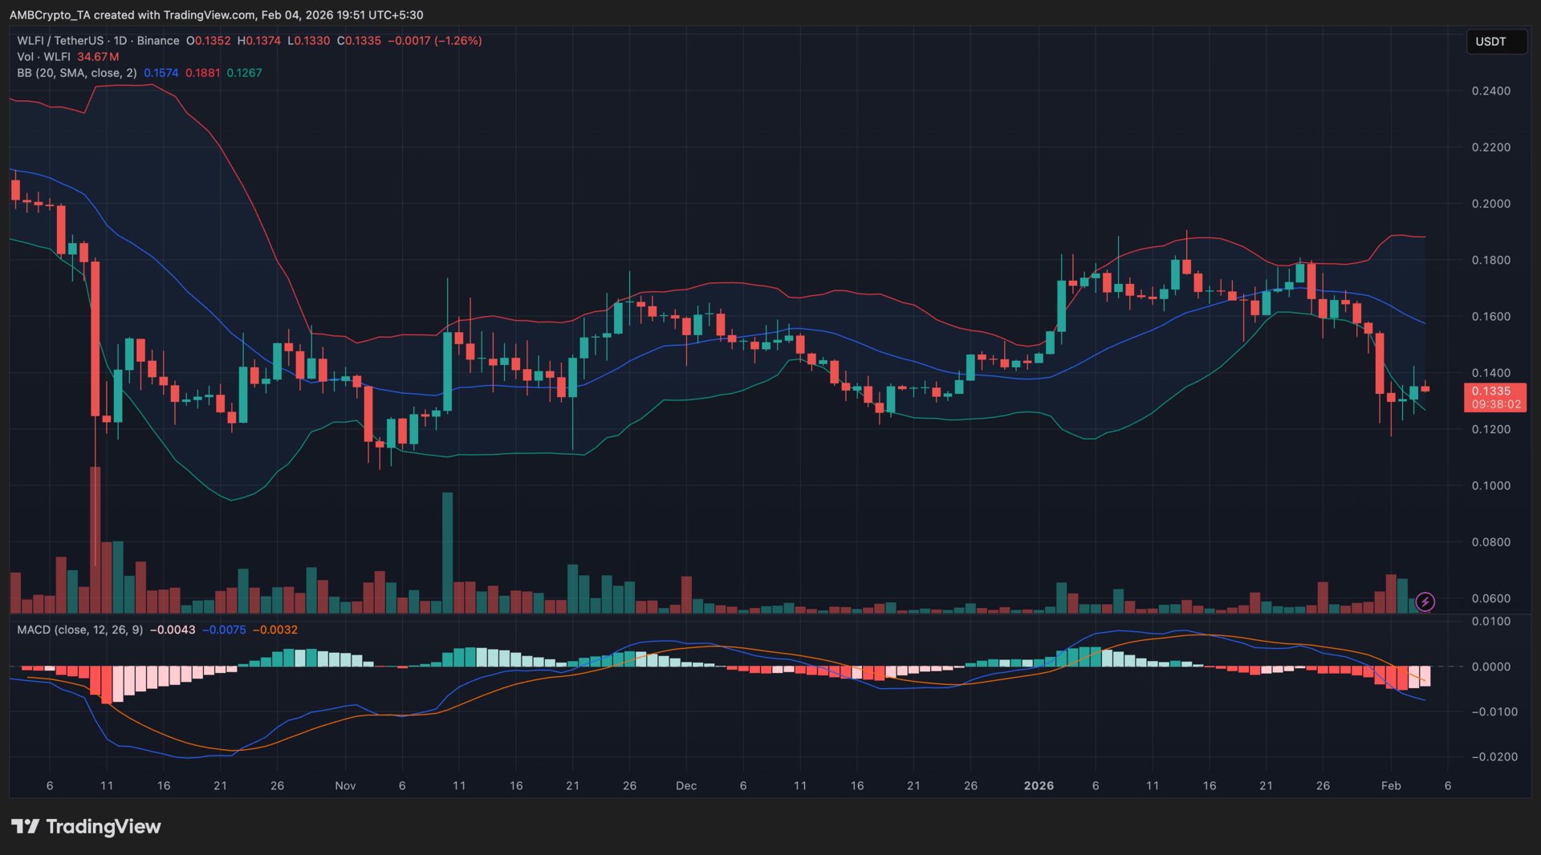Click the bar countdown timer 09:38:02
Screen dimensions: 1541x855
coord(1496,404)
